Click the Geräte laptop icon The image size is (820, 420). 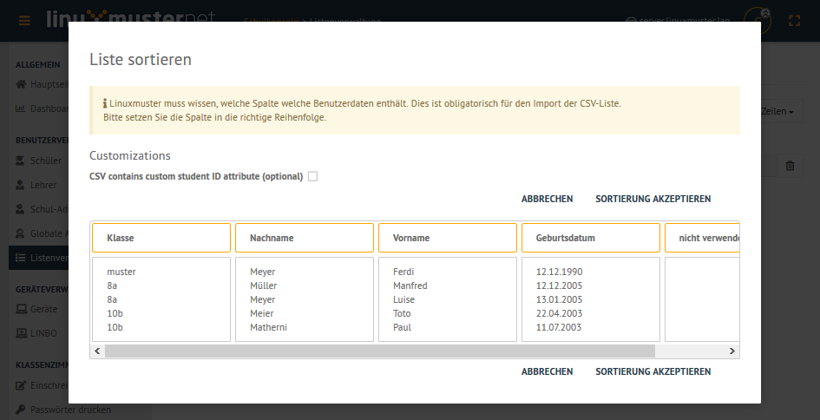click(x=22, y=309)
